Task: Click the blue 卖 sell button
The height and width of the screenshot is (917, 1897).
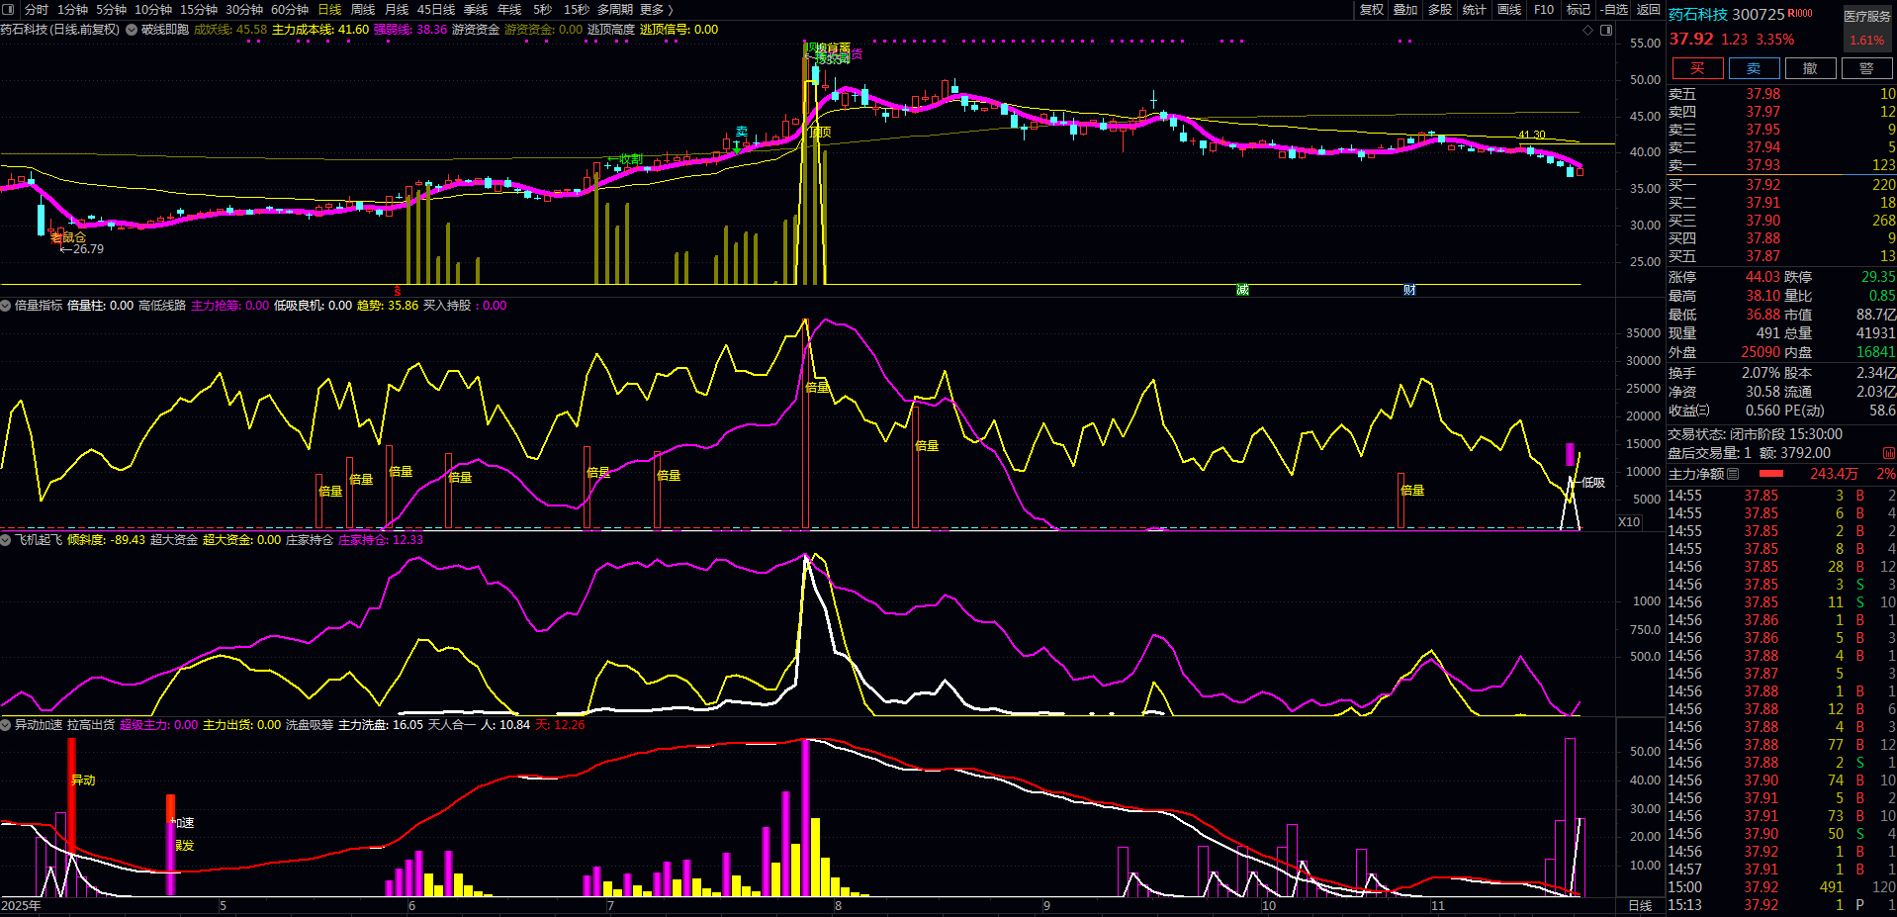Action: (1754, 68)
